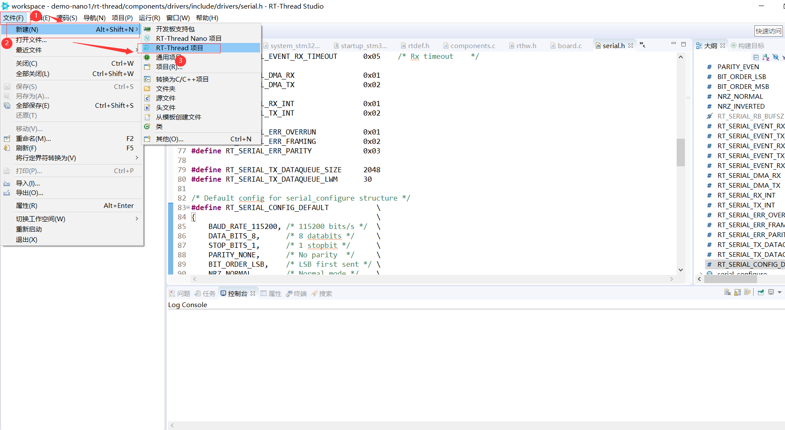This screenshot has height=430, width=785.
Task: Select 全部保存(E) in File menu
Action: tap(72, 105)
